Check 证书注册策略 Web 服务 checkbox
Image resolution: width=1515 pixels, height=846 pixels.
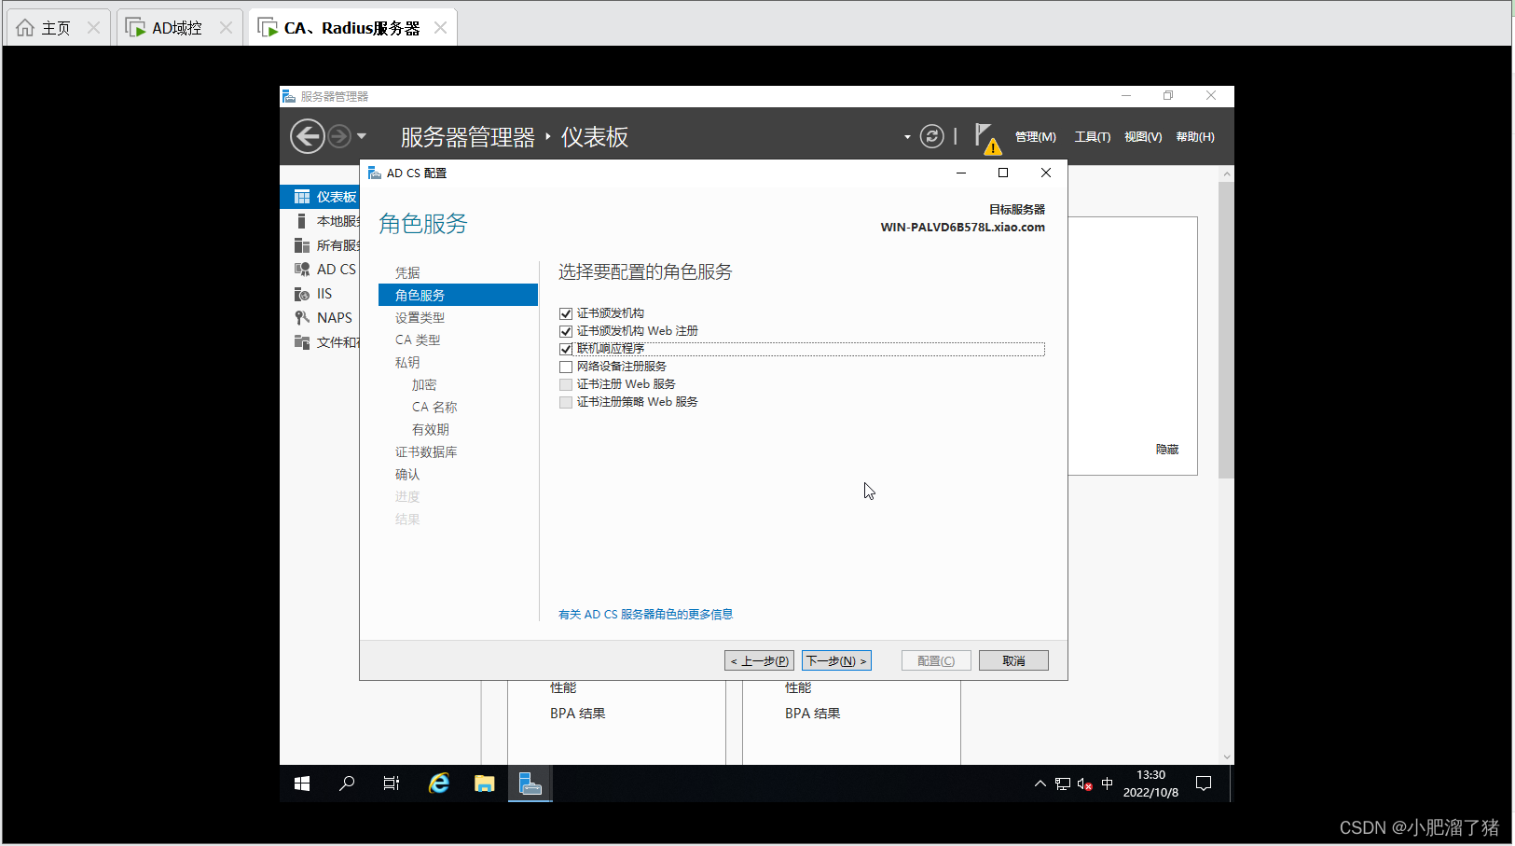[x=566, y=402]
